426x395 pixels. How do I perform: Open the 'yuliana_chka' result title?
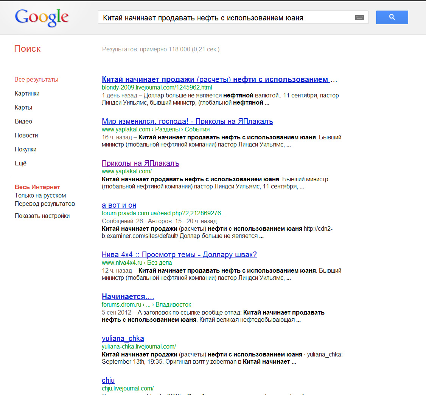(123, 338)
